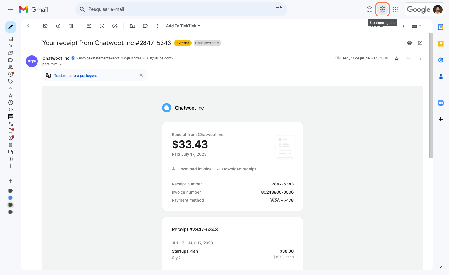449x275 pixels.
Task: Remove the SaaS Invoice label
Action: click(218, 43)
